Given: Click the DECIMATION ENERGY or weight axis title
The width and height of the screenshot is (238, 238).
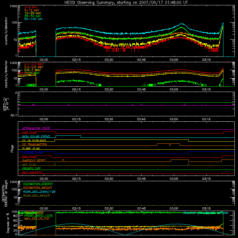Looking at the screenshot, I should tap(4, 193).
